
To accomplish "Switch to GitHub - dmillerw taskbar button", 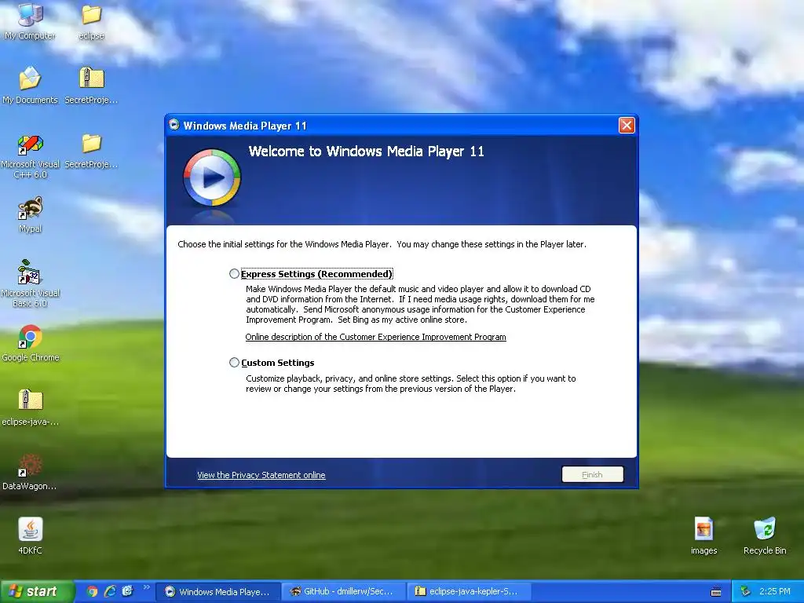I will (344, 592).
